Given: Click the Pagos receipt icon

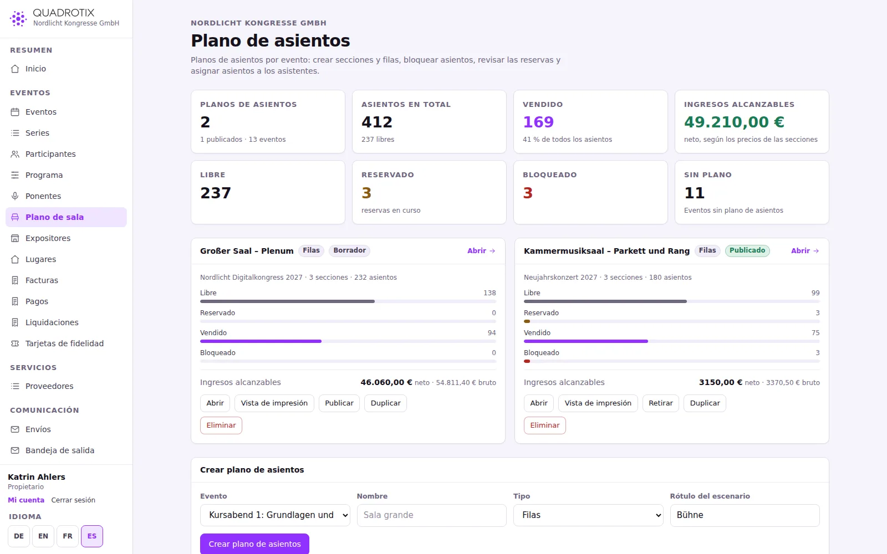Looking at the screenshot, I should point(15,301).
